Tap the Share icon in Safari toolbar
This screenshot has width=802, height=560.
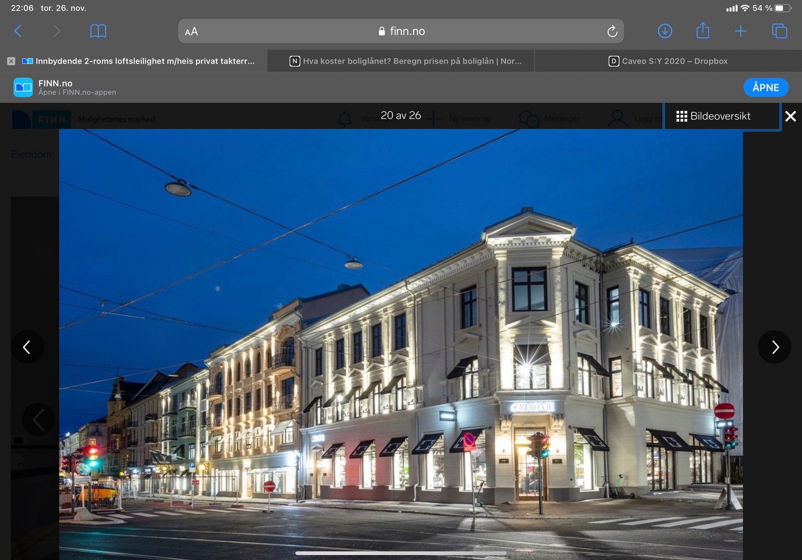click(x=703, y=31)
